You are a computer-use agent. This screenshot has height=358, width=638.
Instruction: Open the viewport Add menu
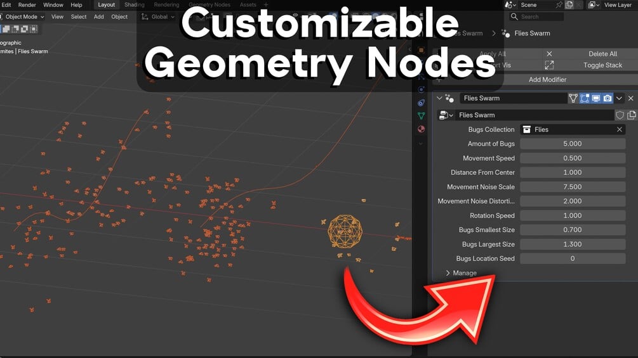(99, 16)
